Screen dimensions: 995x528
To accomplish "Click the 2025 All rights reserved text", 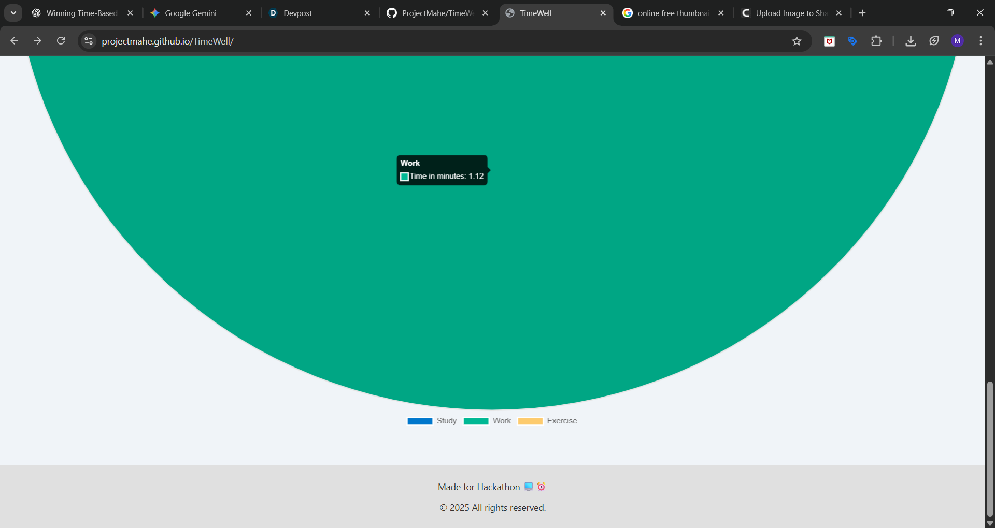I will click(493, 508).
